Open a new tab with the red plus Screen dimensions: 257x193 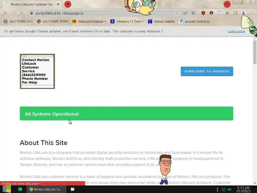click(68, 4)
